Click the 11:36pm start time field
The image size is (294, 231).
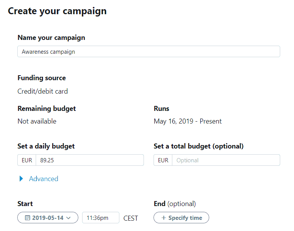(101, 218)
